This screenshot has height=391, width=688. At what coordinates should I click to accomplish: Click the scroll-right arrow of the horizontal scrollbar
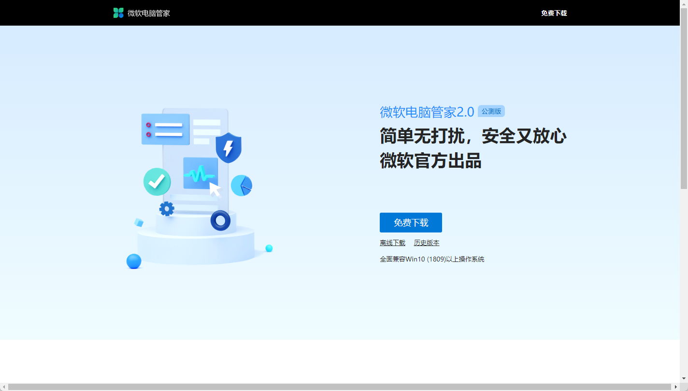tap(676, 387)
